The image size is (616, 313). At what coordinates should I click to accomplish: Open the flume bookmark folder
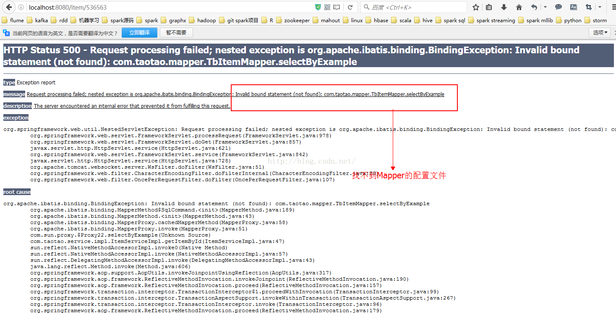pyautogui.click(x=13, y=20)
